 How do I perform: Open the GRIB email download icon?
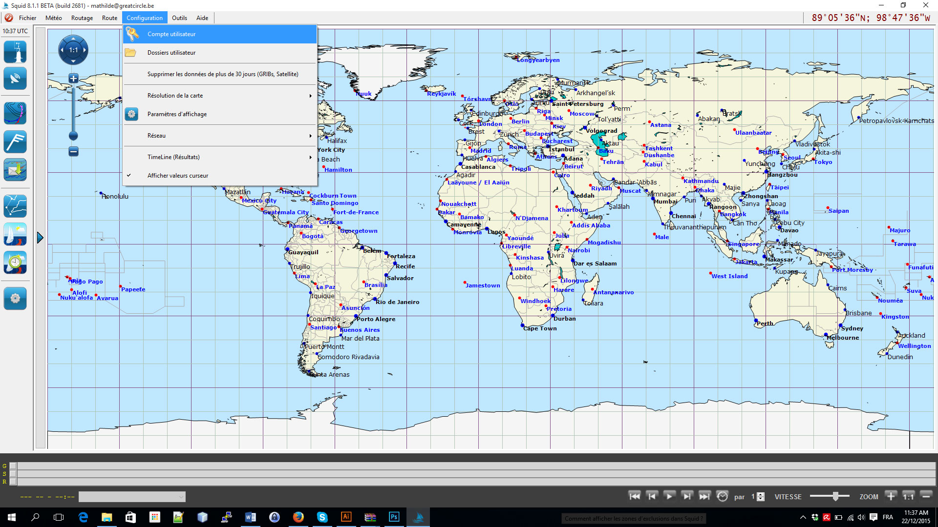click(x=15, y=170)
